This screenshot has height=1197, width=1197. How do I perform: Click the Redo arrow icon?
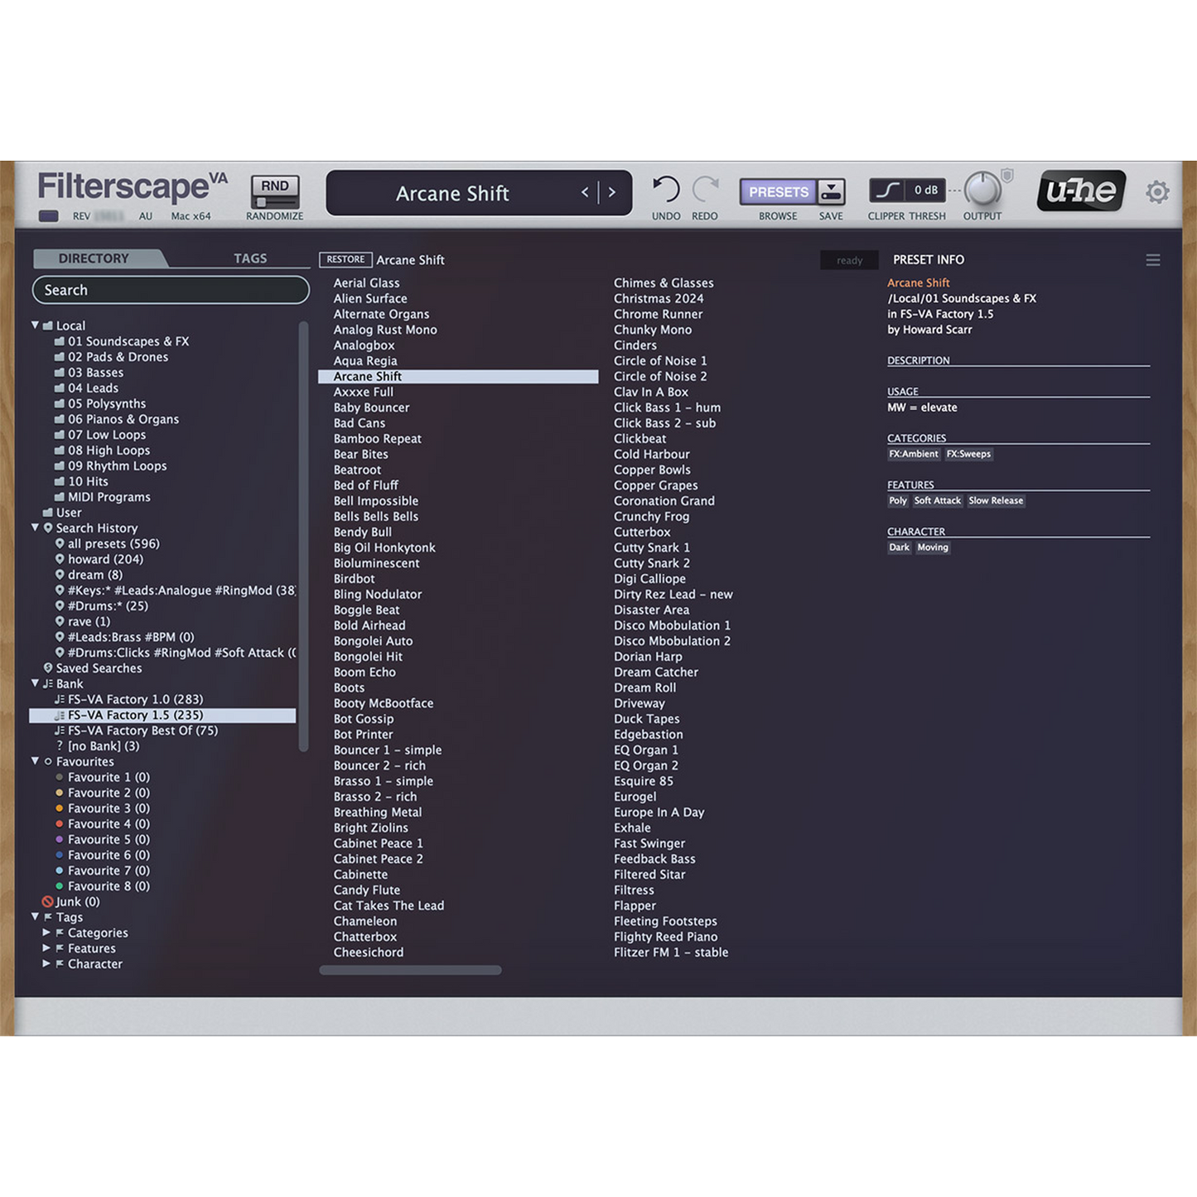pyautogui.click(x=705, y=190)
